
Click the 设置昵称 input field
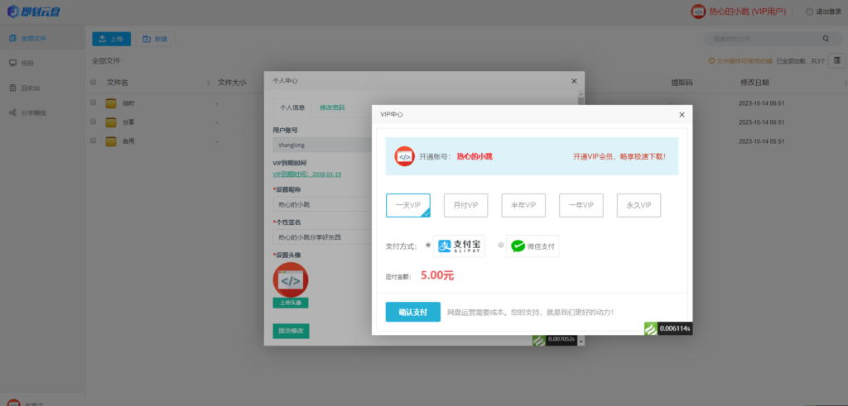(x=323, y=204)
